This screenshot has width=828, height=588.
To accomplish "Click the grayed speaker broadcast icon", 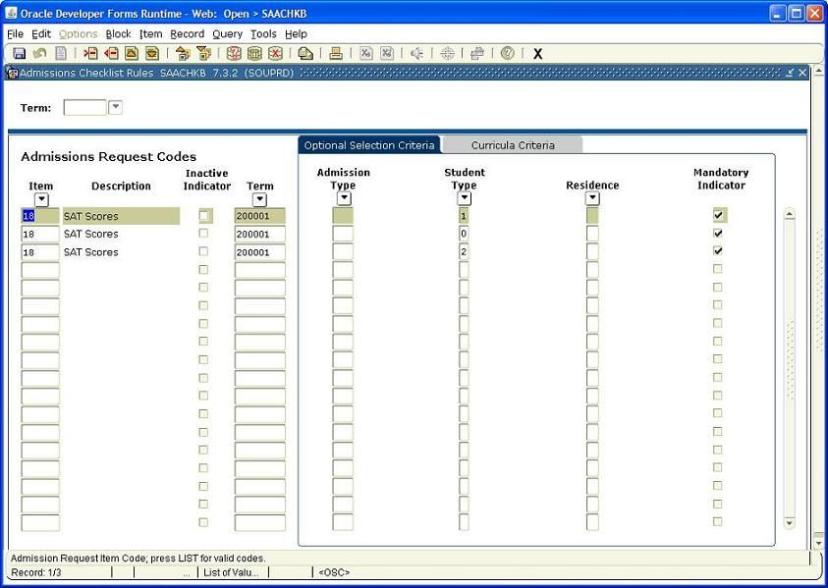I will 417,53.
